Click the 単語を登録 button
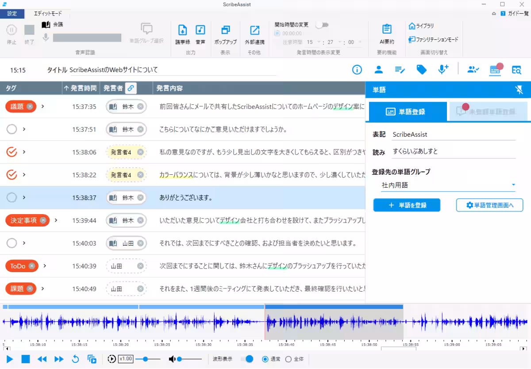 click(406, 205)
